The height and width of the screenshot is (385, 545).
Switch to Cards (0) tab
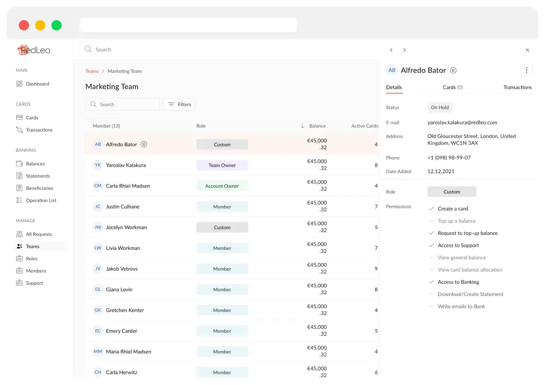(453, 87)
